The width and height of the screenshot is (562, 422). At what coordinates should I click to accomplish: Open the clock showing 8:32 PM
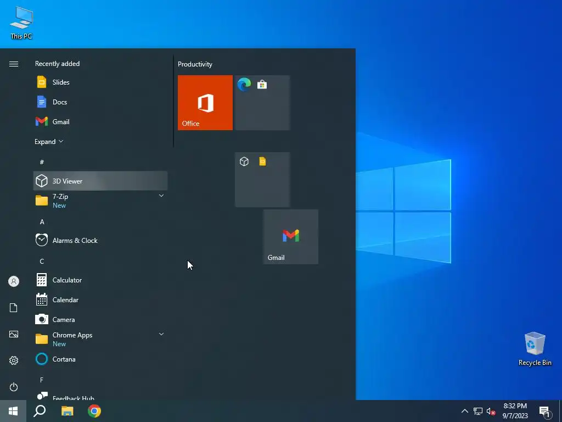pos(515,411)
